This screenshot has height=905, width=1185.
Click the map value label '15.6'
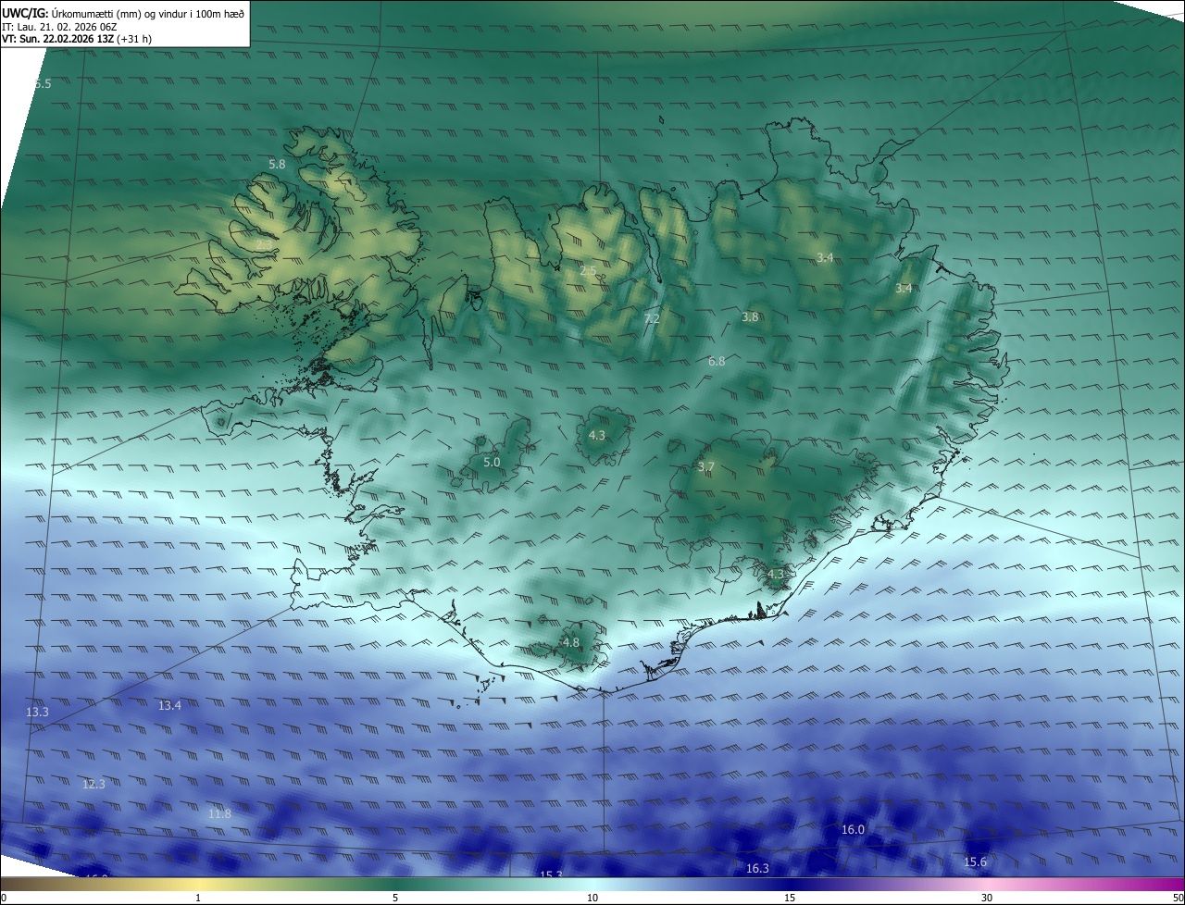pyautogui.click(x=975, y=862)
